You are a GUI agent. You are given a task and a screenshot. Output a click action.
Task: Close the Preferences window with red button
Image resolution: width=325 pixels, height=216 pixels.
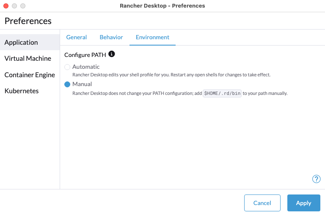(x=6, y=6)
